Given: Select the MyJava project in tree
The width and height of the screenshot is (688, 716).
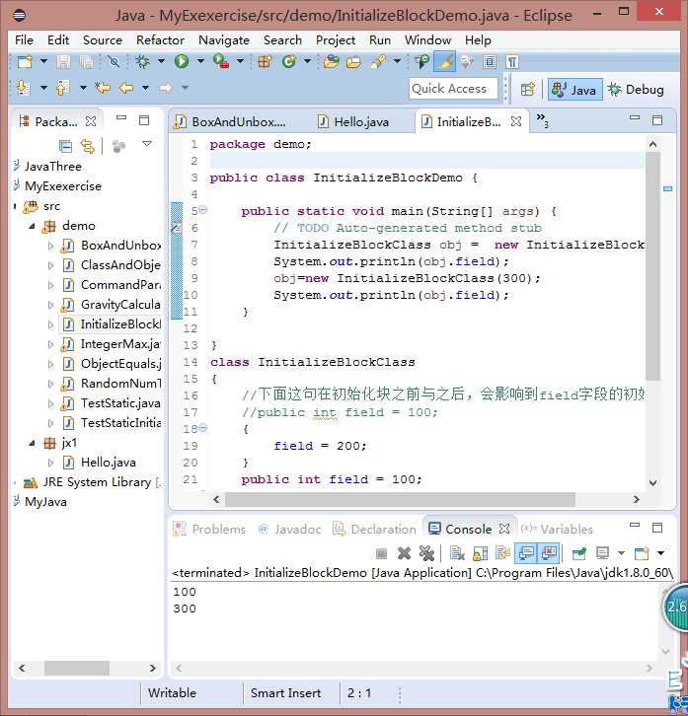Looking at the screenshot, I should (40, 502).
